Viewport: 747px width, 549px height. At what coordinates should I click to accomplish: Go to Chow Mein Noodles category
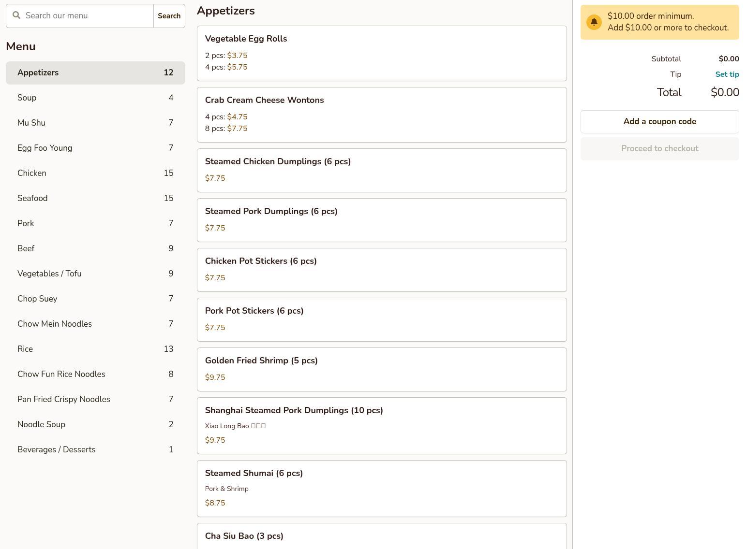[95, 324]
